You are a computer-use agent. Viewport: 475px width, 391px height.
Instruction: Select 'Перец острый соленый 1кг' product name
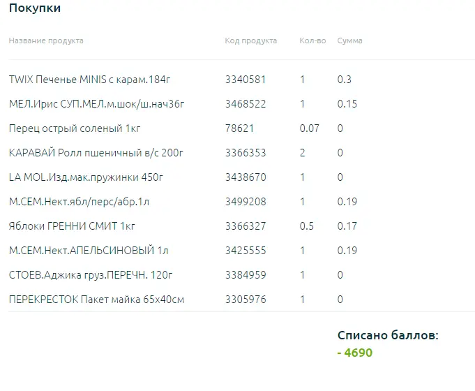[x=75, y=128]
